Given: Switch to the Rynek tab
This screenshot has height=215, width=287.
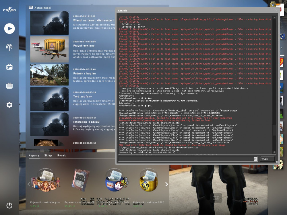Looking at the screenshot, I should coord(61,155).
